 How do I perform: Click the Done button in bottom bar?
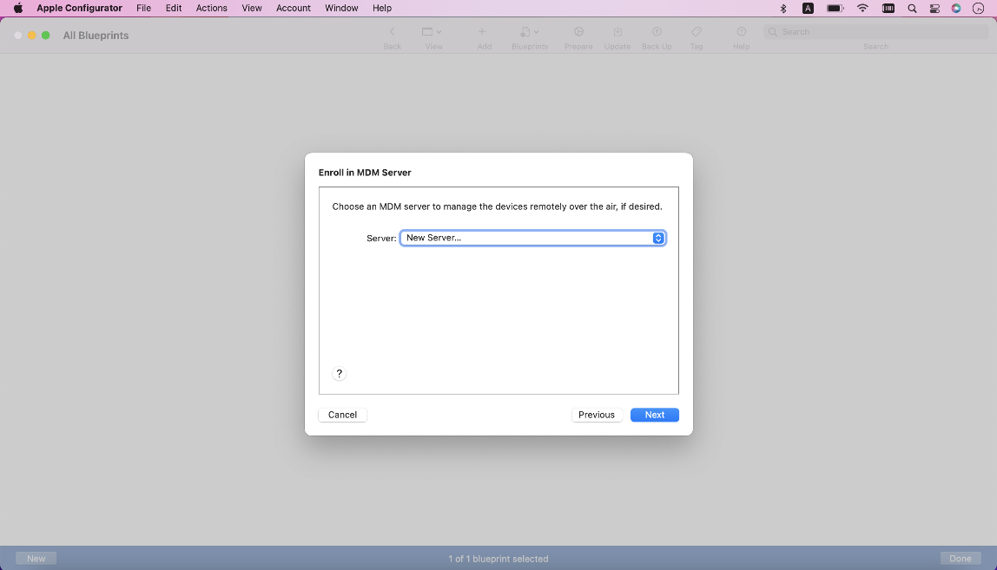(961, 559)
